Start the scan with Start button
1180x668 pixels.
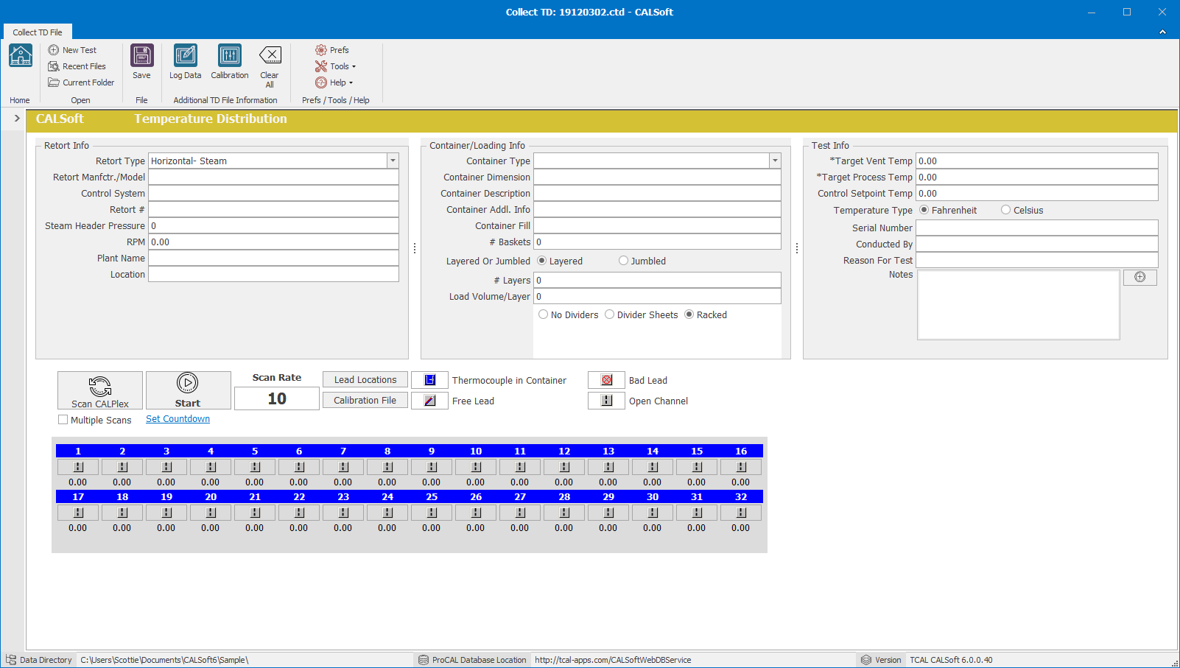(188, 390)
